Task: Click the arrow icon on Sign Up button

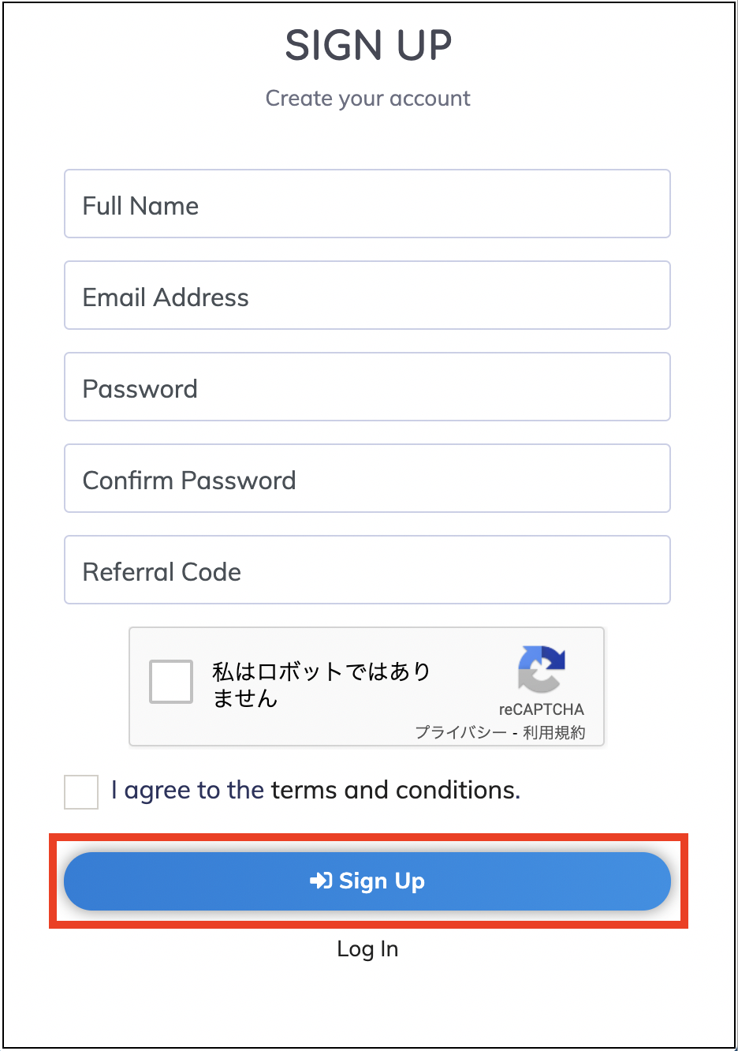Action: pos(321,881)
